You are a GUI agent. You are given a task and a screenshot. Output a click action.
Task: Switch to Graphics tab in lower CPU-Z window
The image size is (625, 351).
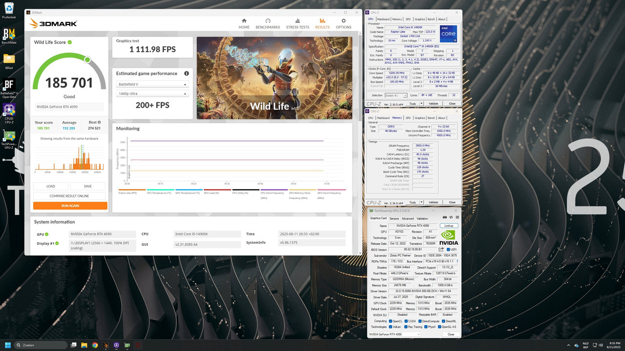pyautogui.click(x=419, y=117)
